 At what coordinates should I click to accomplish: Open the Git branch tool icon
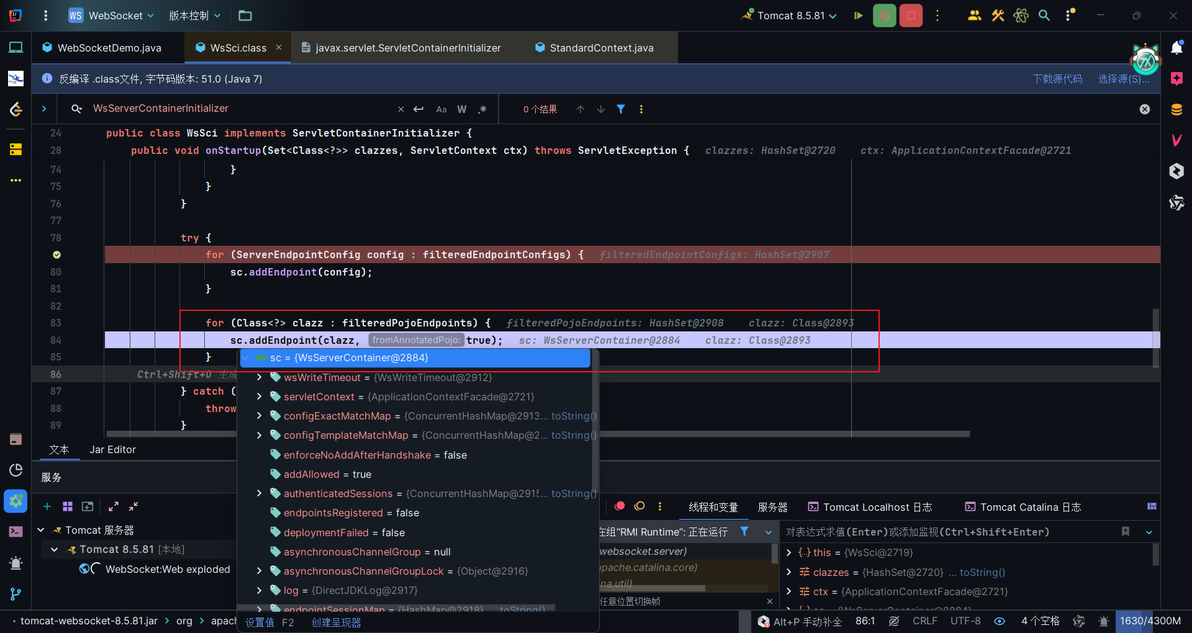(16, 594)
